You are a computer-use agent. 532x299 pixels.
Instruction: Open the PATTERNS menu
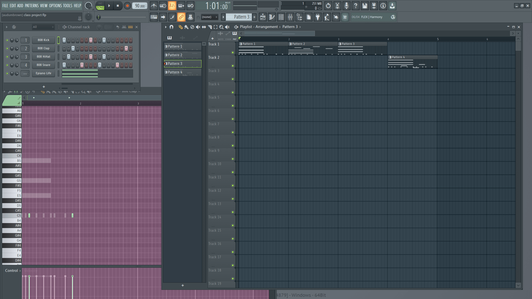tap(32, 6)
